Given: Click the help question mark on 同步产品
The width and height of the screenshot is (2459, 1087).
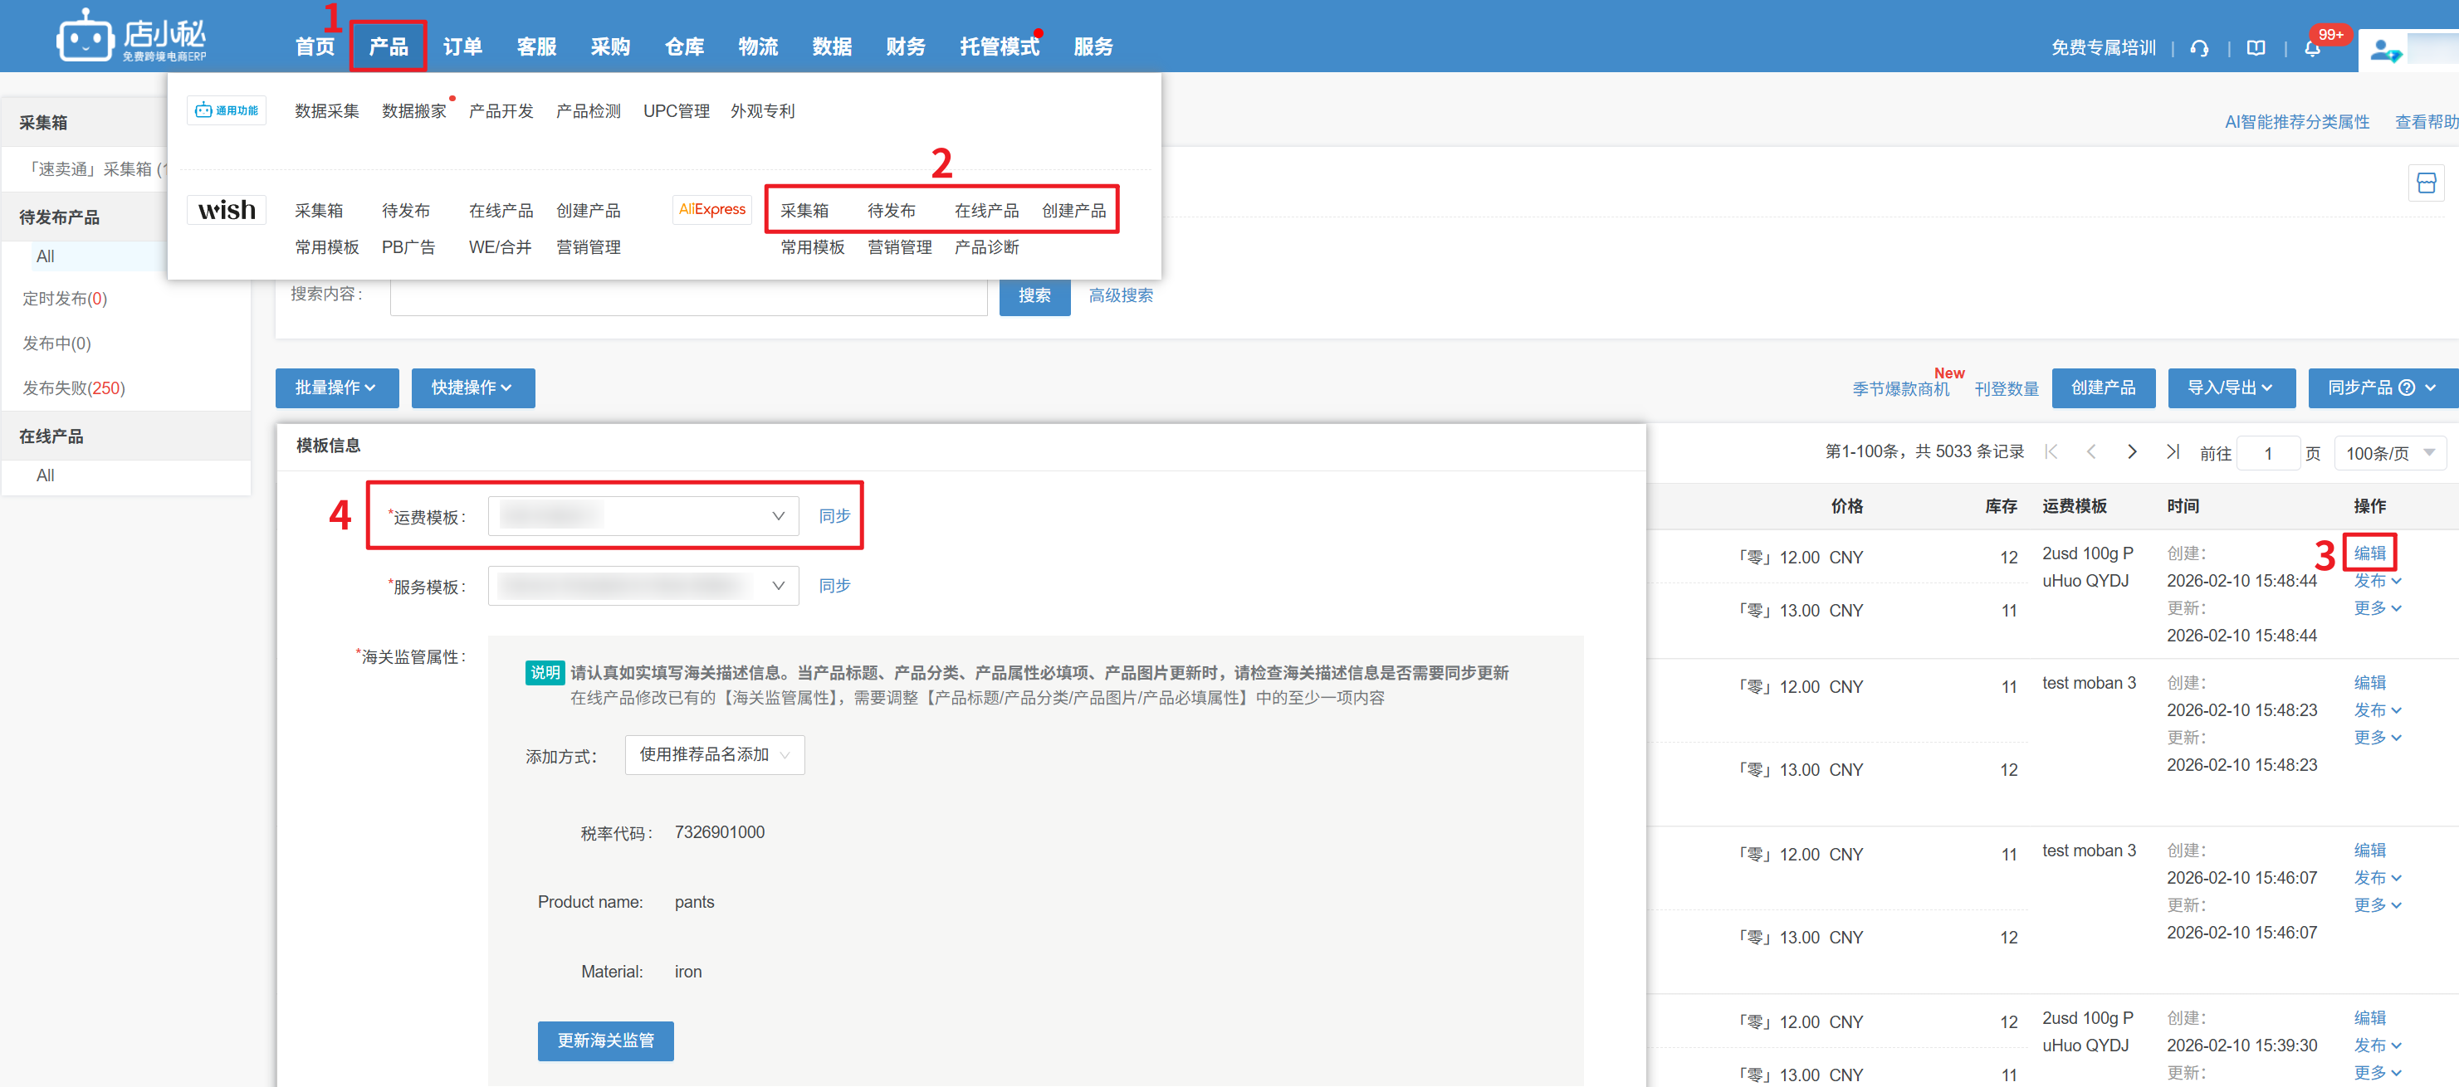Looking at the screenshot, I should 2407,388.
